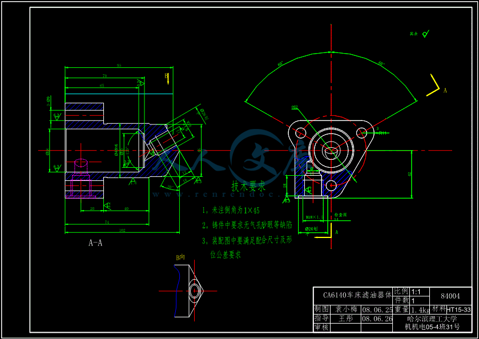The width and height of the screenshot is (479, 339).
Task: Click the 'M18×1.5' thread callout
Action: (x=315, y=217)
